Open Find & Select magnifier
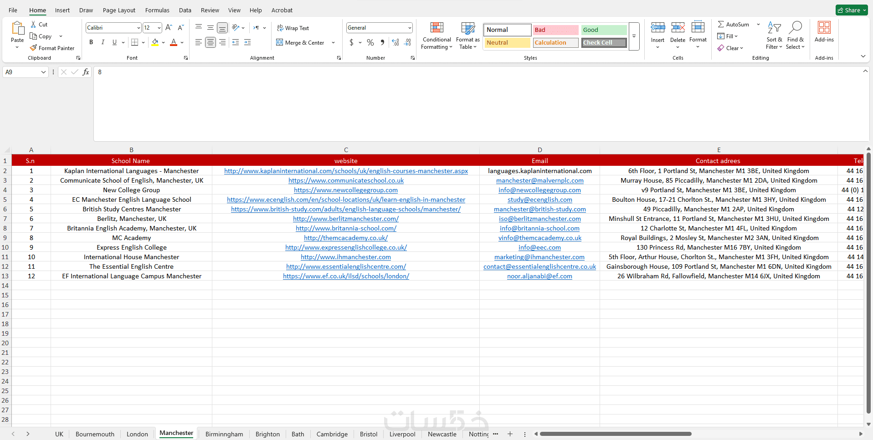Screen dimensions: 873x440 click(796, 36)
